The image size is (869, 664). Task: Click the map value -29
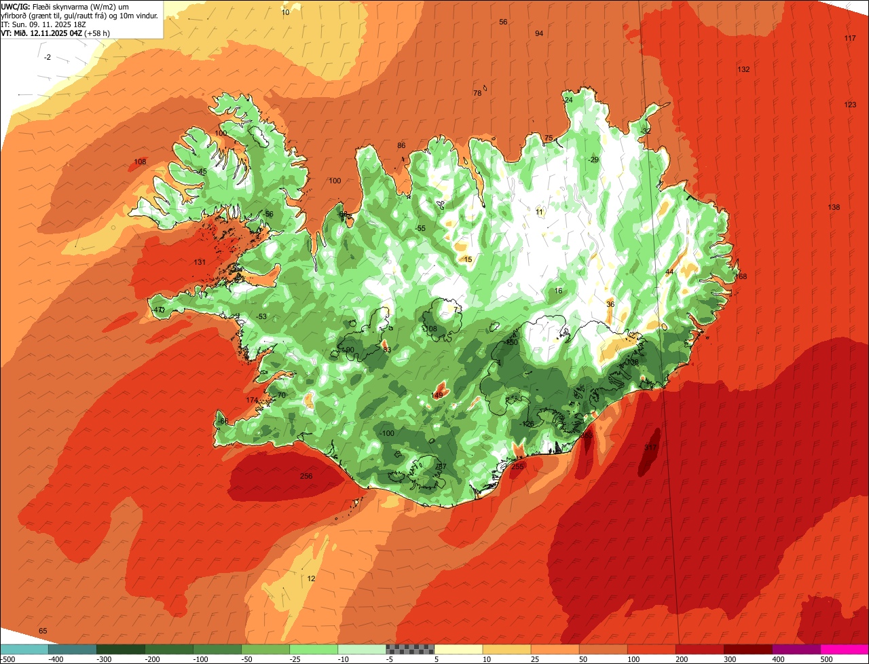point(594,160)
